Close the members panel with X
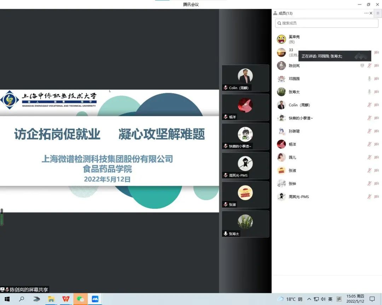The width and height of the screenshot is (382, 305). (371, 13)
